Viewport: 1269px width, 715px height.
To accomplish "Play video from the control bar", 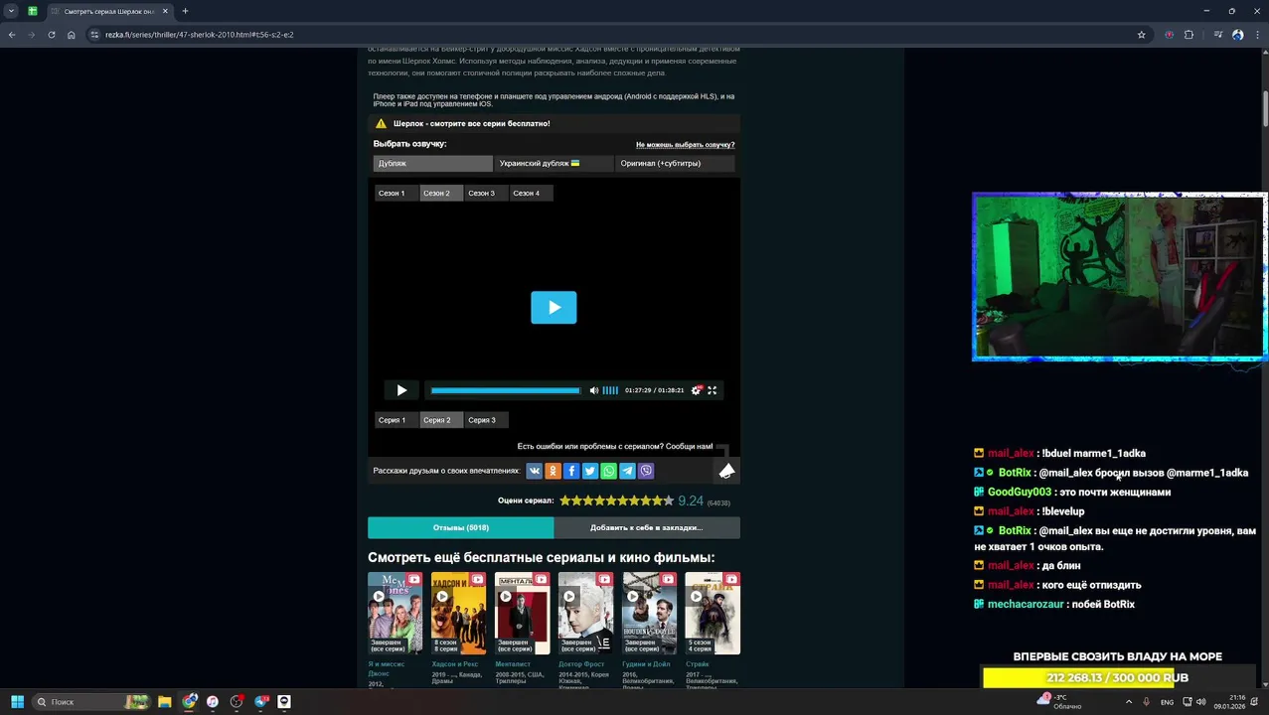I will pos(401,390).
